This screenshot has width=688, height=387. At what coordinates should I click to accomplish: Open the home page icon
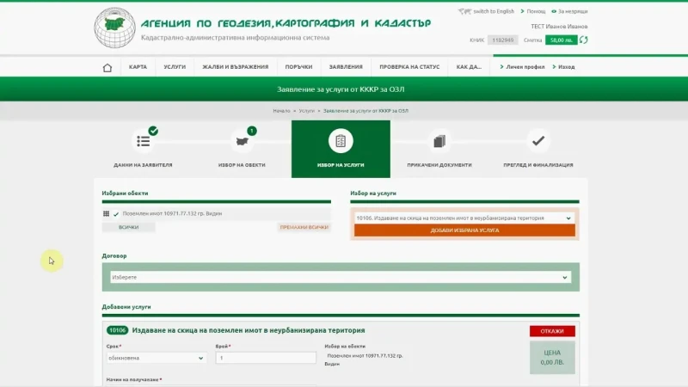[107, 68]
